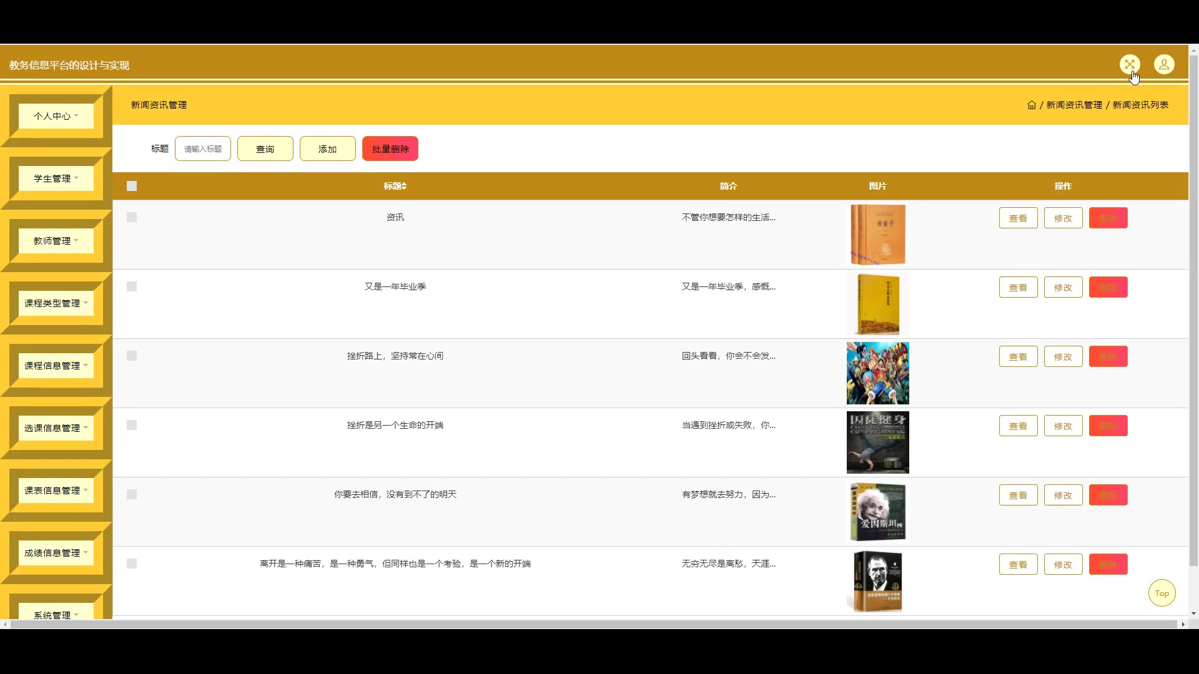Click the horizontal scrollbar at page bottom
This screenshot has width=1199, height=674.
click(593, 624)
